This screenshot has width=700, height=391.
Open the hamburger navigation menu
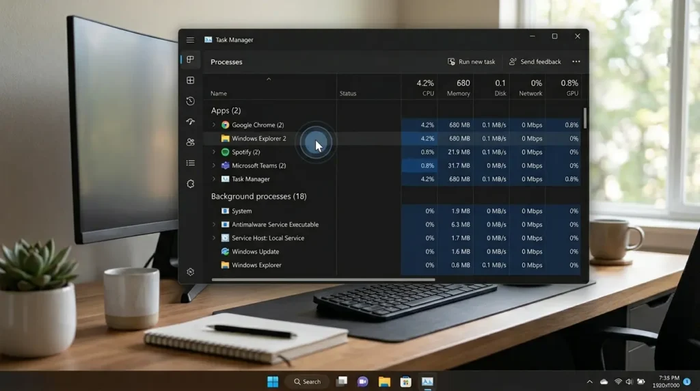pyautogui.click(x=190, y=40)
